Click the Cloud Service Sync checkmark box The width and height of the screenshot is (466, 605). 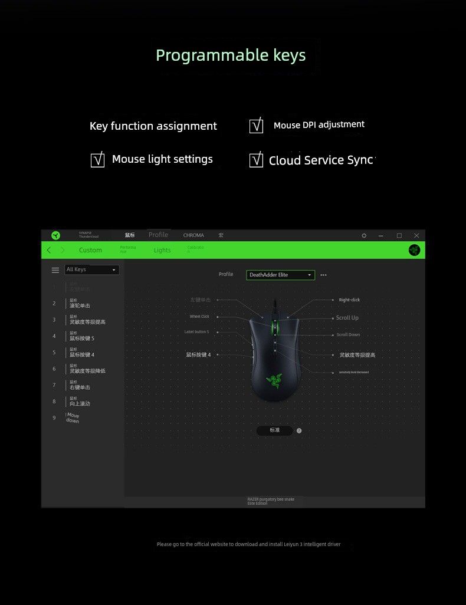pyautogui.click(x=257, y=160)
